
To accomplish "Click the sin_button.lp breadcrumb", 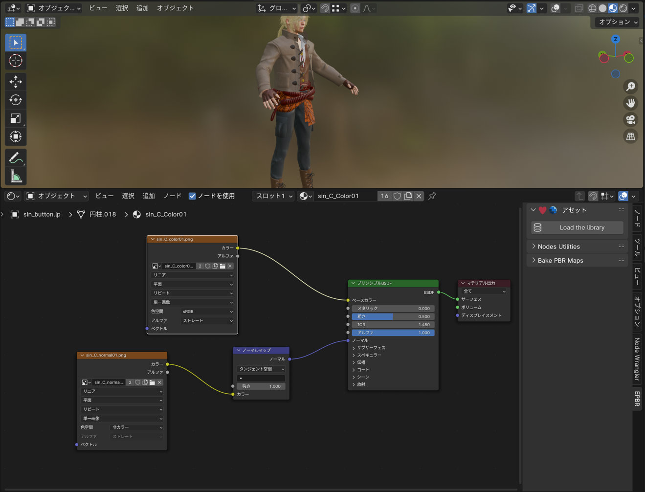I will (x=42, y=215).
